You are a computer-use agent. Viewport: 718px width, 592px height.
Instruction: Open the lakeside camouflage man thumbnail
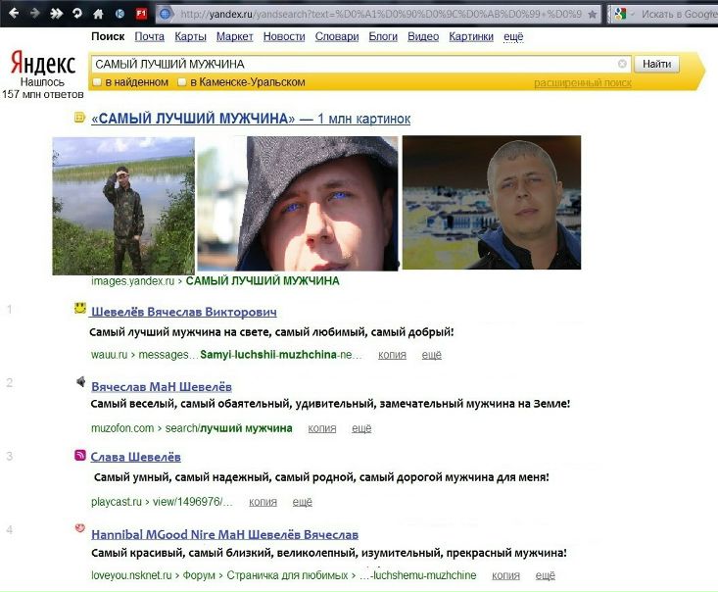pyautogui.click(x=122, y=205)
